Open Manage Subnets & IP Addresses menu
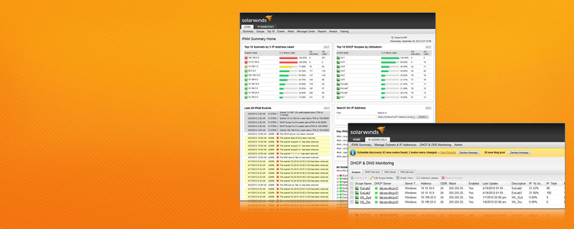 coord(395,145)
